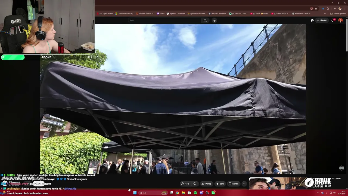Image resolution: width=348 pixels, height=196 pixels.
Task: Click the YouTube search magnifier button
Action: tap(205, 20)
